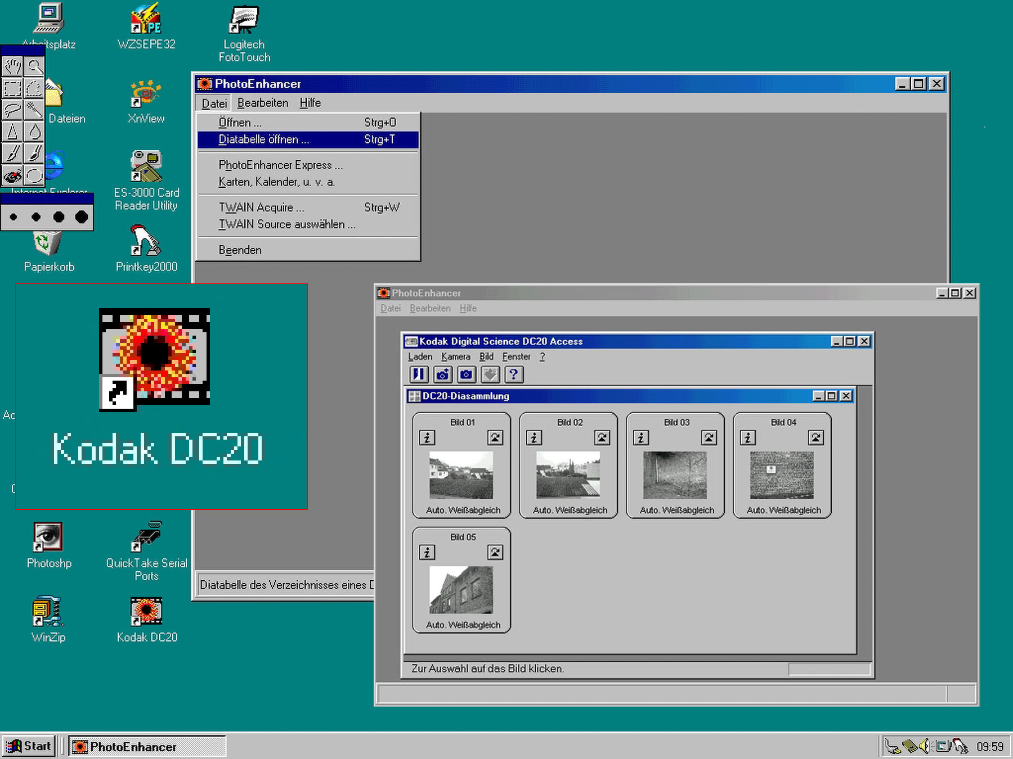Open the Logitech FotoTouch desktop shortcut
The image size is (1013, 759).
coord(244,34)
